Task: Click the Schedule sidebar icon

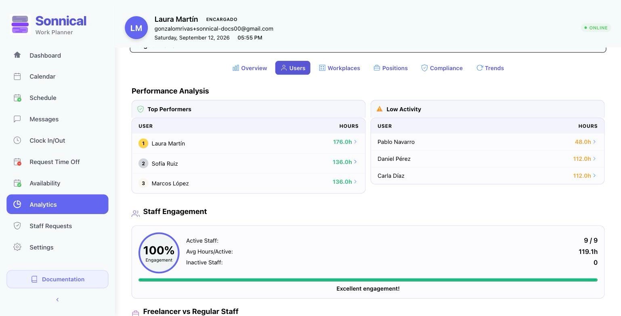Action: [x=17, y=98]
